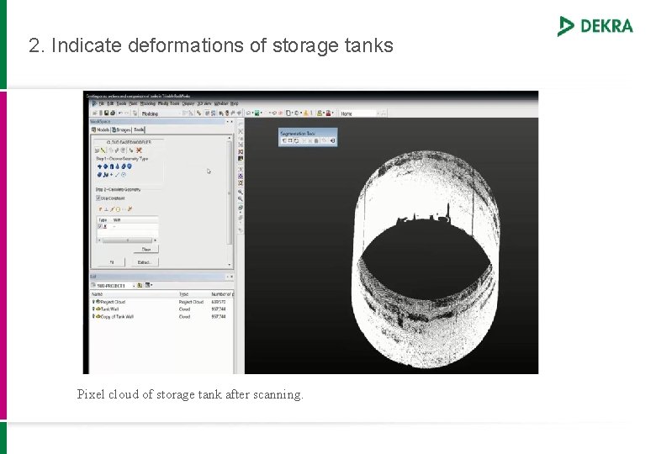Click the Fit button
The width and height of the screenshot is (656, 454).
coord(112,262)
